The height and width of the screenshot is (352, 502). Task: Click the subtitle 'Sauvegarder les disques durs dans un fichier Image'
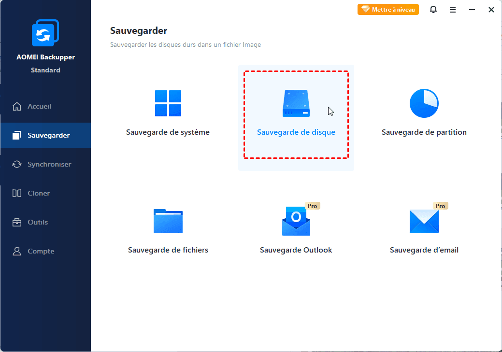pyautogui.click(x=186, y=45)
